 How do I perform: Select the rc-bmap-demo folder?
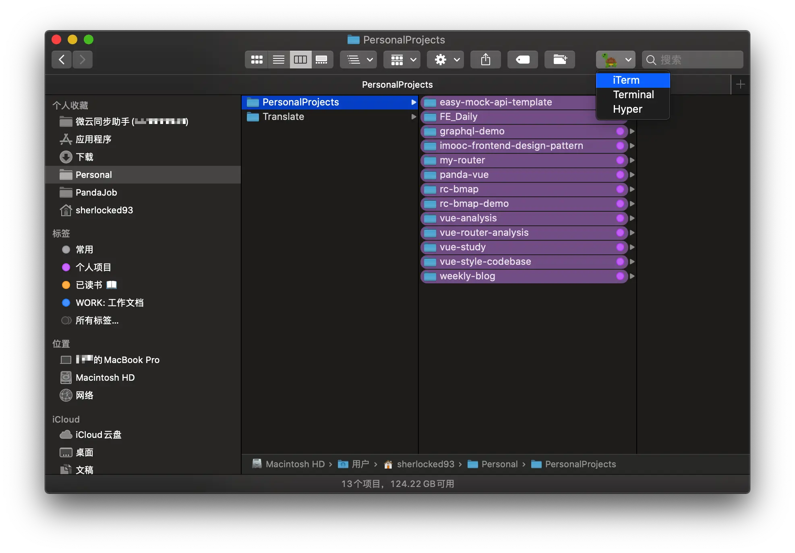(524, 204)
